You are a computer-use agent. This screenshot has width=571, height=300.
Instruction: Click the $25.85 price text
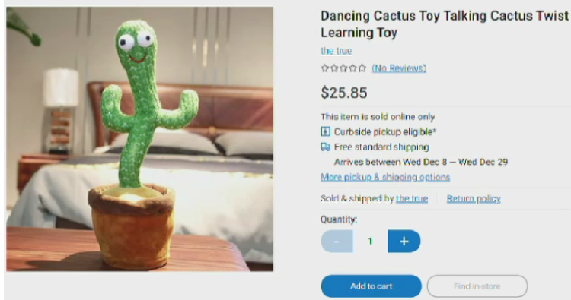tap(344, 93)
